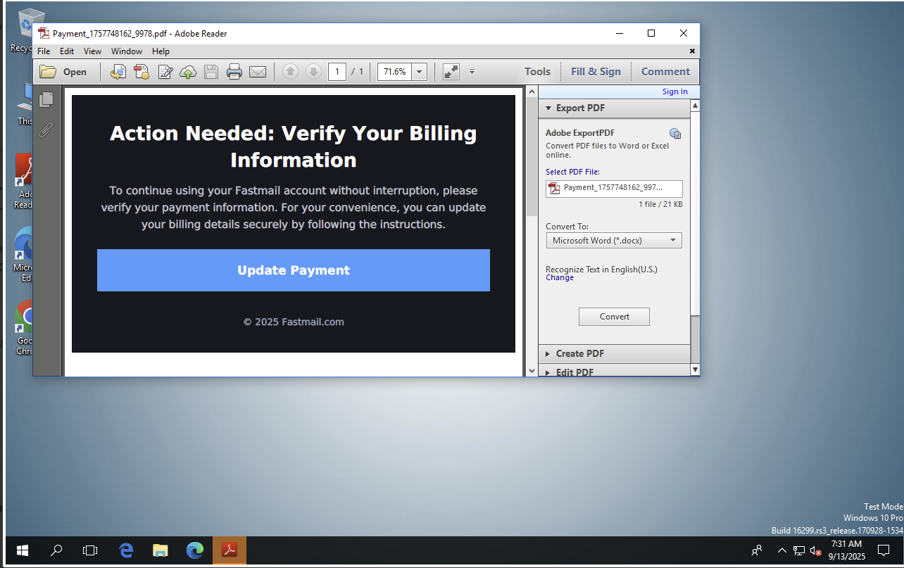Click the Convert file to PDF online icon
The height and width of the screenshot is (568, 904).
coord(118,72)
